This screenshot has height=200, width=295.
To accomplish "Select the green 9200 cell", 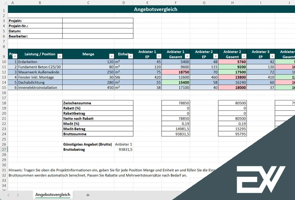I will [232, 67].
